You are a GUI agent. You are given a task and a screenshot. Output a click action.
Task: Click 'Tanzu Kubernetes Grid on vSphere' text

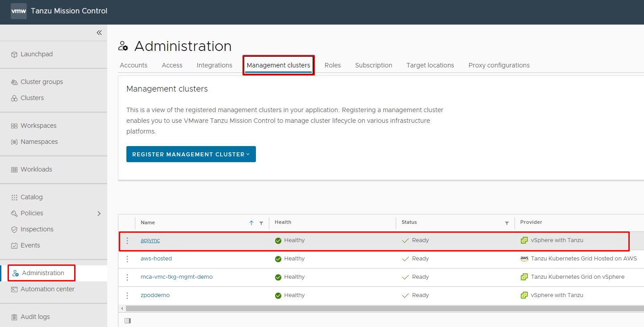click(577, 277)
